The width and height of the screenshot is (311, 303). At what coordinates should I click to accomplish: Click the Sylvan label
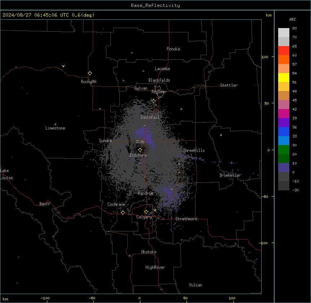(141, 88)
